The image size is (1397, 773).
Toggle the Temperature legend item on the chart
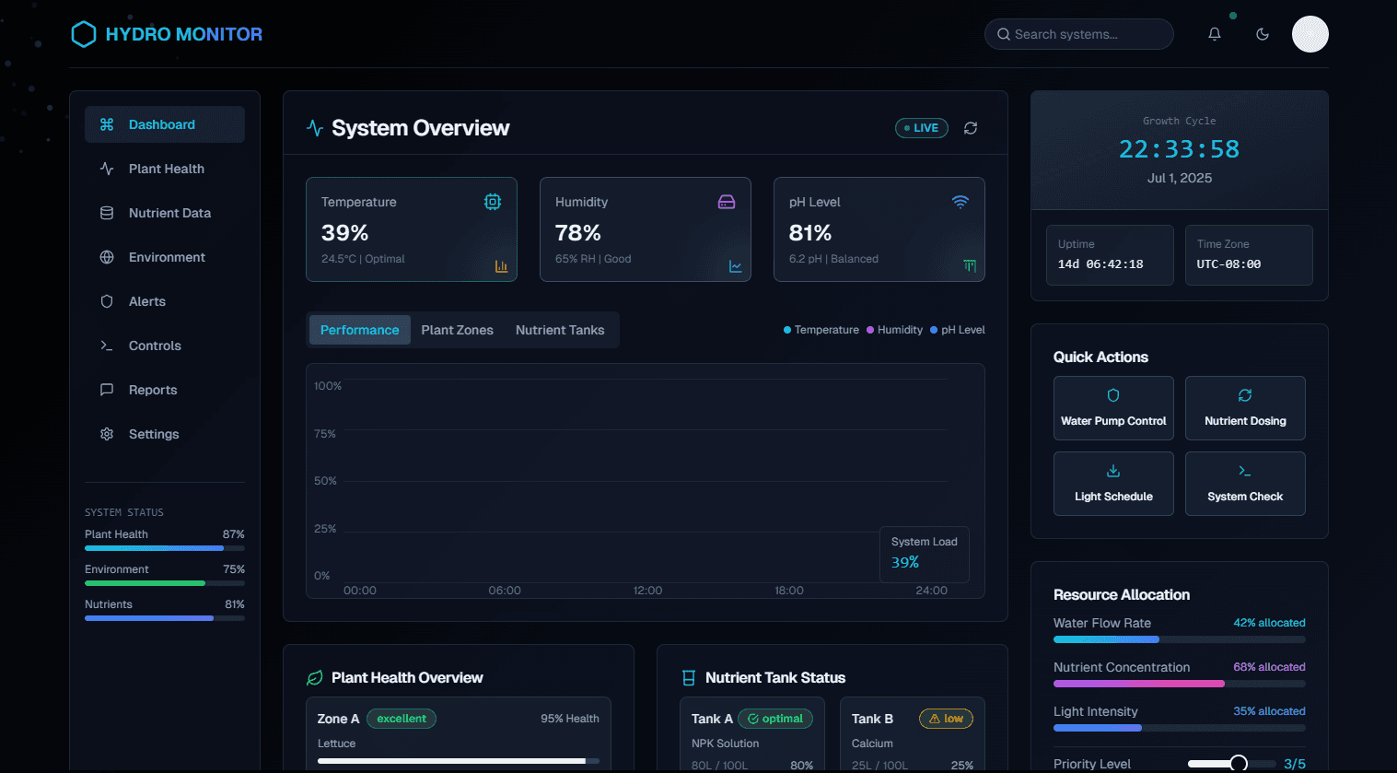point(821,329)
